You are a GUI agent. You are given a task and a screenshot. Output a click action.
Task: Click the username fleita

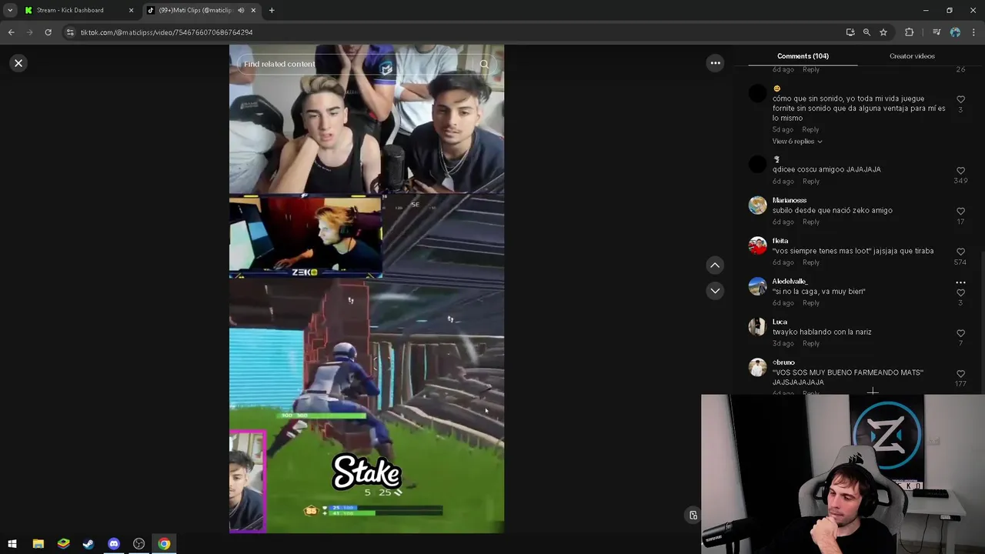click(780, 241)
